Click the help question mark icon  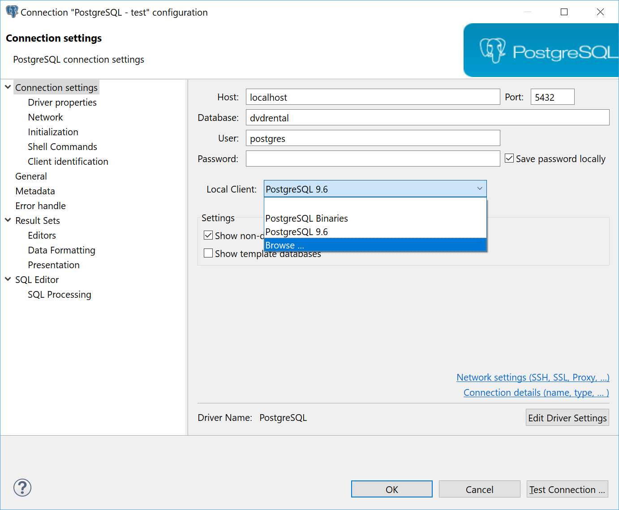(x=22, y=488)
